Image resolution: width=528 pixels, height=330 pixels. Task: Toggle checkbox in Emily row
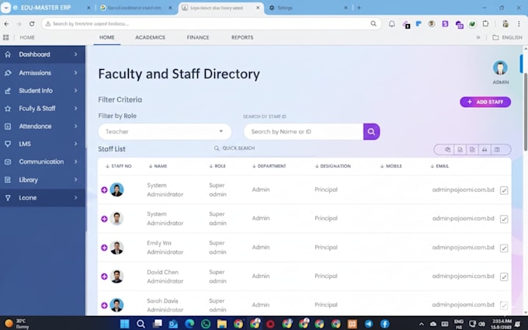click(x=504, y=248)
